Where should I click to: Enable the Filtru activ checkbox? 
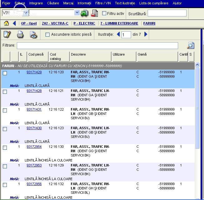click(x=104, y=13)
